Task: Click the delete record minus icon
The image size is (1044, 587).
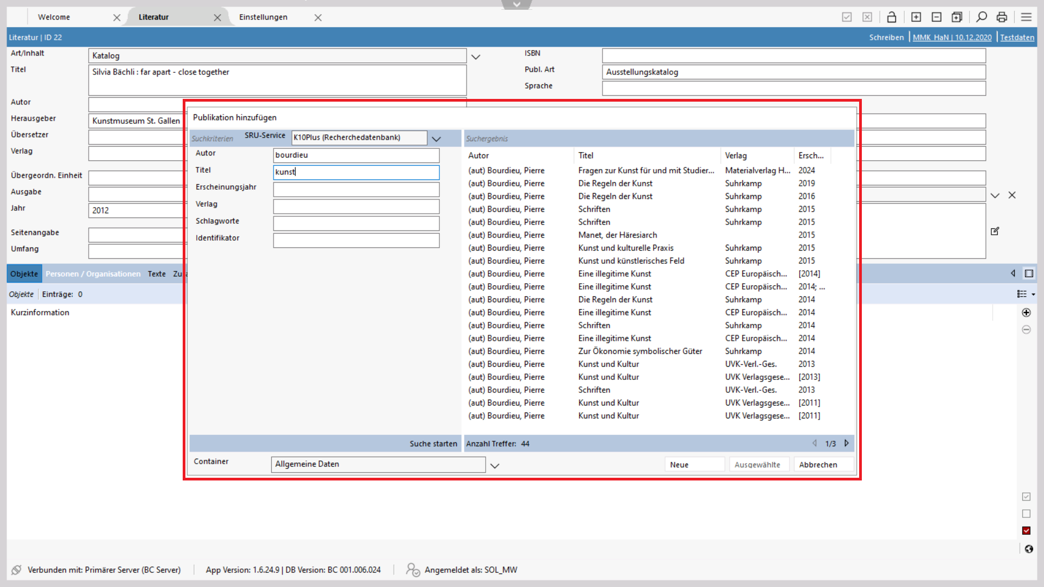Action: coord(936,17)
